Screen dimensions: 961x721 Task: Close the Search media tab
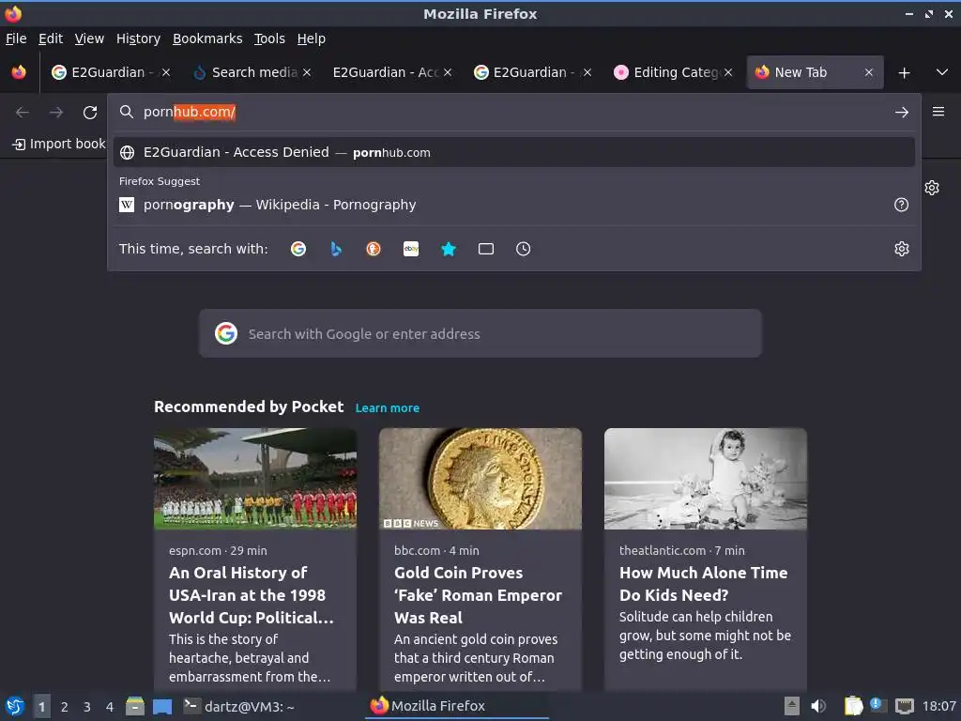coord(307,72)
